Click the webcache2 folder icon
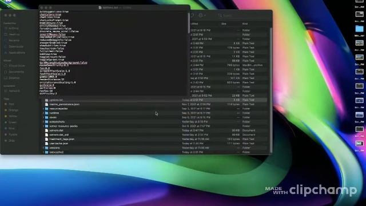 click(47, 152)
